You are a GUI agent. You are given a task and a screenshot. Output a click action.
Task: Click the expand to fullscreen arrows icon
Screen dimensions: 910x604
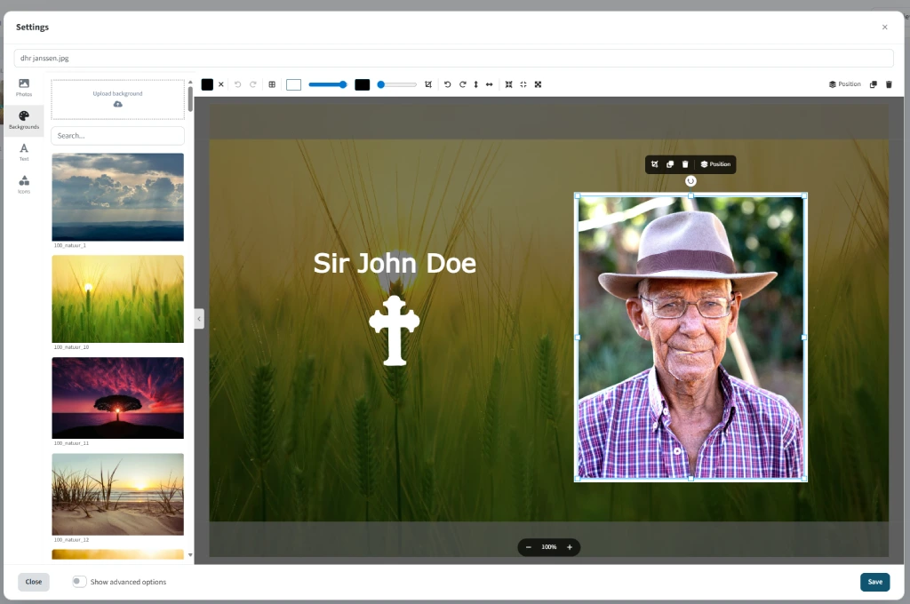538,84
